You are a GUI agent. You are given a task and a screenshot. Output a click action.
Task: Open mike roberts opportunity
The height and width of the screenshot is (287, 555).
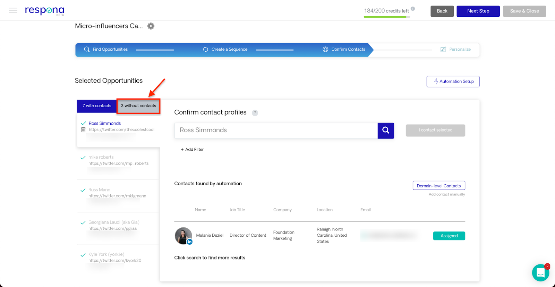coord(101,157)
